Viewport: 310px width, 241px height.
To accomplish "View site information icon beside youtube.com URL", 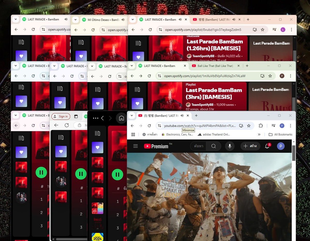I will coord(159,126).
